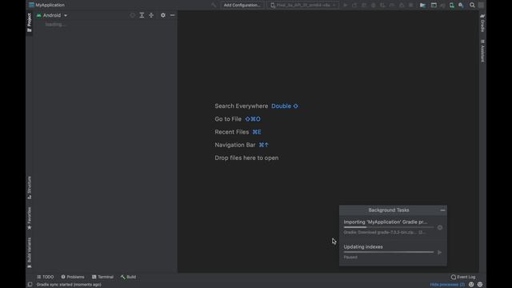The width and height of the screenshot is (512, 288).
Task: Minimize the Background Tasks popup
Action: tap(442, 210)
